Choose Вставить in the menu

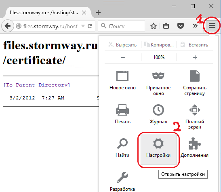point(194,45)
